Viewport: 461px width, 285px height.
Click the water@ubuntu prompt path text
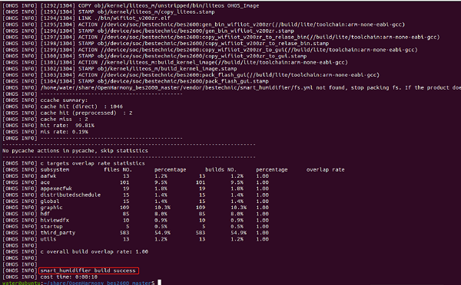pyautogui.click(x=78, y=283)
